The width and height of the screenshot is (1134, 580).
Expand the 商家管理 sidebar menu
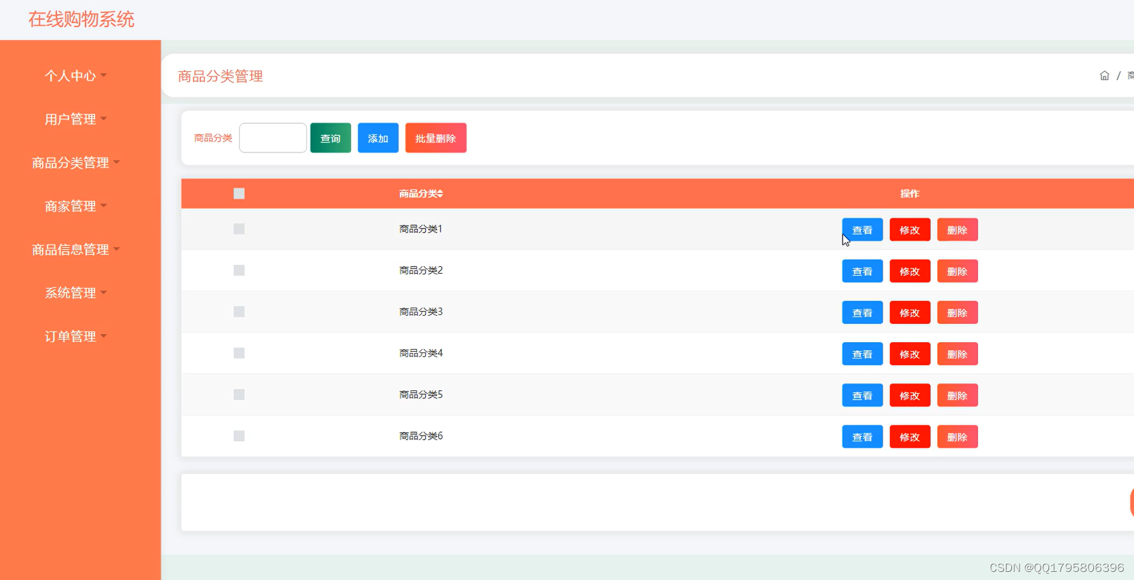pos(75,206)
